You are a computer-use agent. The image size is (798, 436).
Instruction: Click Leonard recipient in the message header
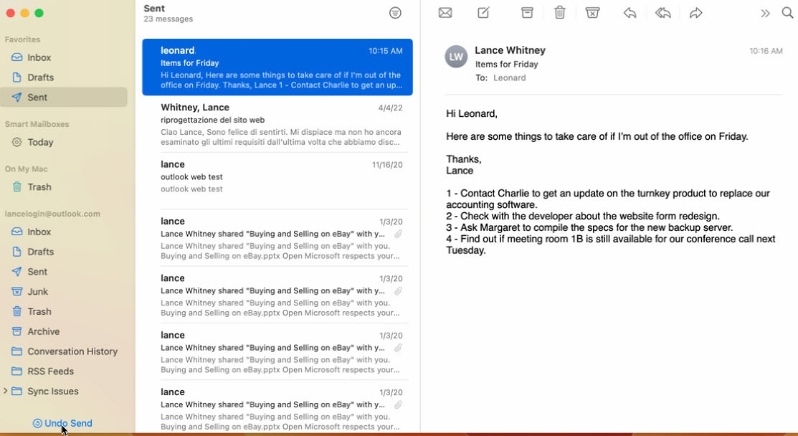[x=510, y=77]
